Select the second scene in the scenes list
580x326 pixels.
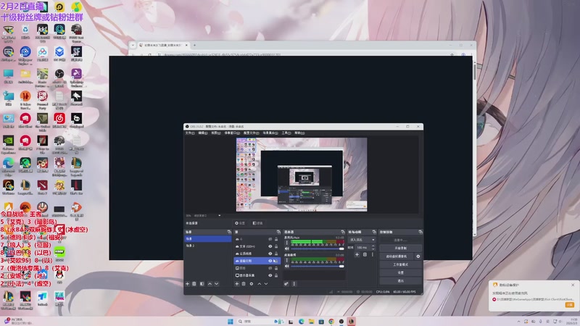tap(208, 246)
